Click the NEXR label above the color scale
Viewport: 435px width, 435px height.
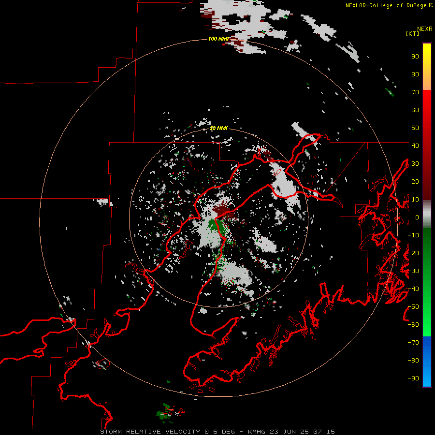point(424,29)
